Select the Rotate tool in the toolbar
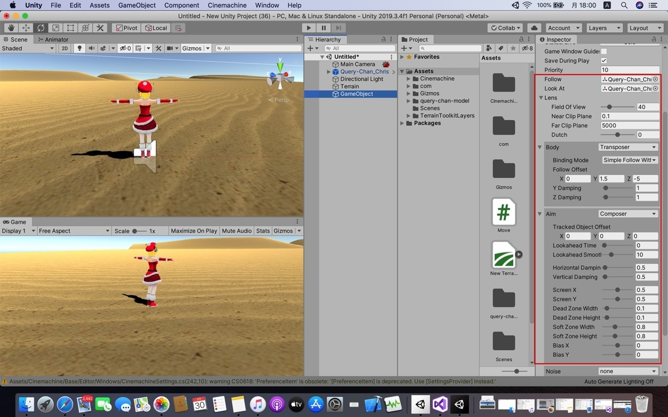 pyautogui.click(x=41, y=28)
